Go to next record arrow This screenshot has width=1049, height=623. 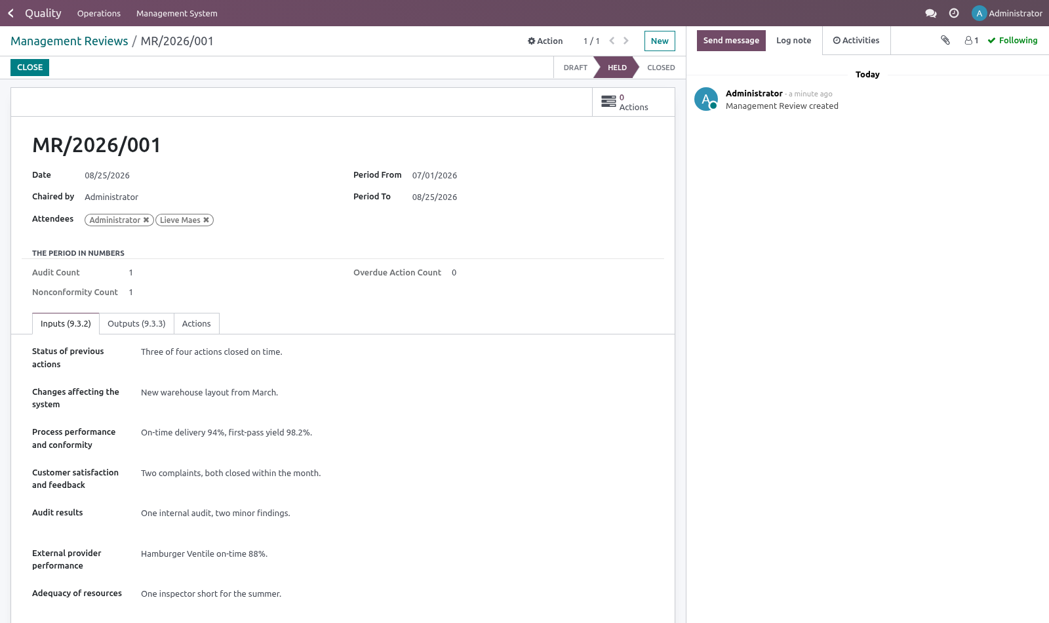[626, 41]
